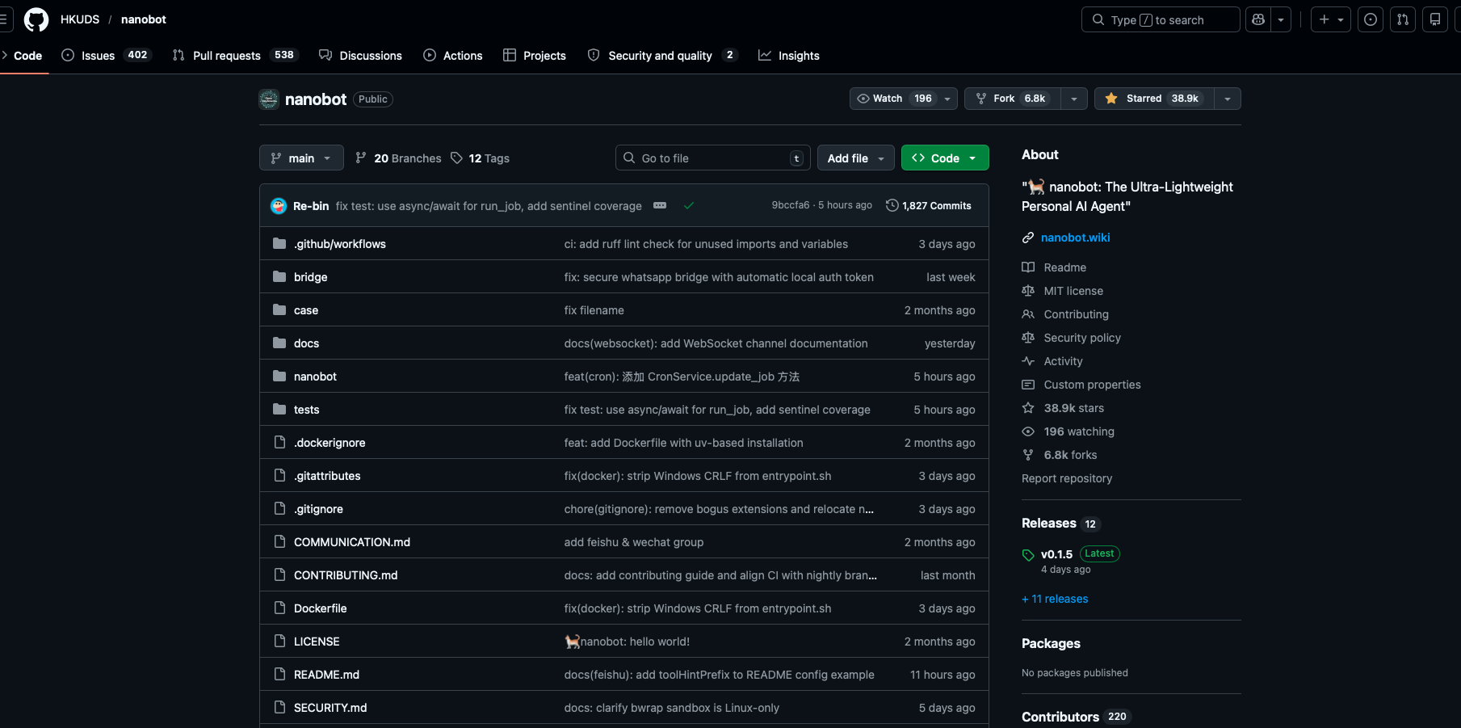The image size is (1461, 728).
Task: Click the tests folder icon
Action: click(279, 410)
